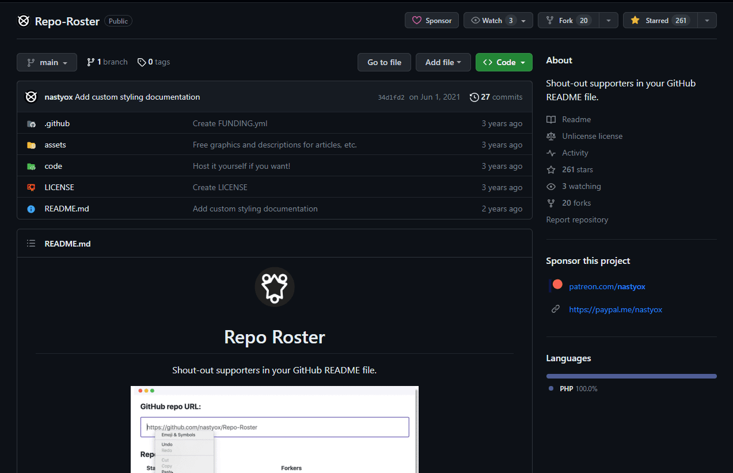Viewport: 733px width, 473px height.
Task: Open the Unlicense license link
Action: 592,136
